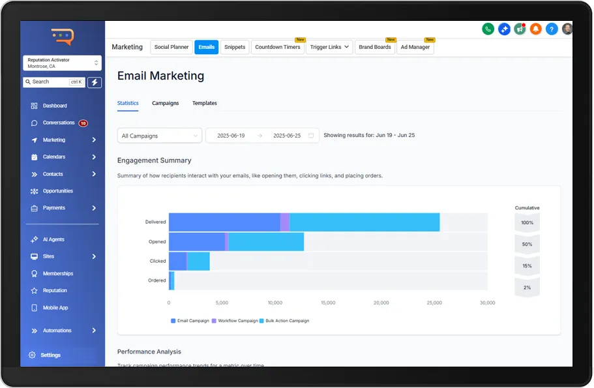Toggle Bulk Action Campaign legend swatch
Screen dimensions: 594x388
(261, 321)
